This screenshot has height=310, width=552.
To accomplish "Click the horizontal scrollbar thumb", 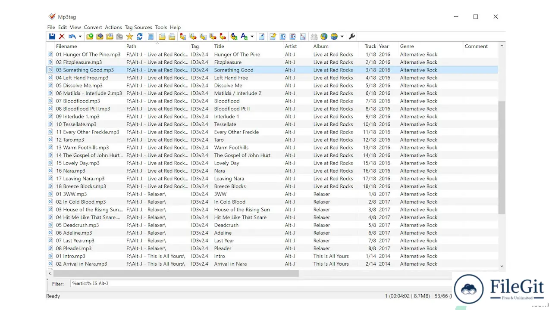I will point(176,273).
